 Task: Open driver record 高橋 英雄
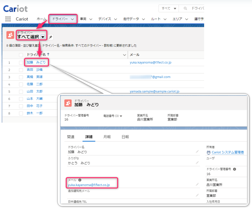pyautogui.click(x=35, y=77)
